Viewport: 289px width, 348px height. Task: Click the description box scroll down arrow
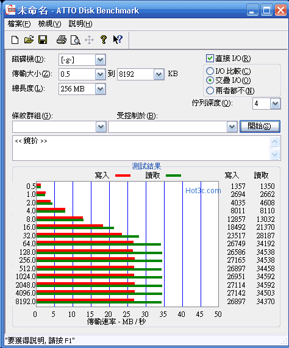tap(275, 154)
